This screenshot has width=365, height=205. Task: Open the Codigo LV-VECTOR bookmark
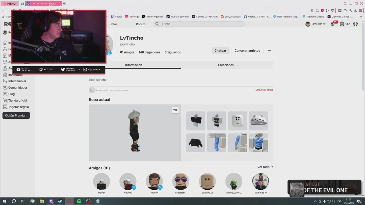(x=205, y=17)
